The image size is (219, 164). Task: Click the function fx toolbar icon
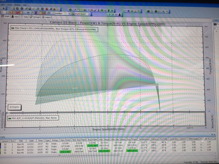pyautogui.click(x=163, y=11)
